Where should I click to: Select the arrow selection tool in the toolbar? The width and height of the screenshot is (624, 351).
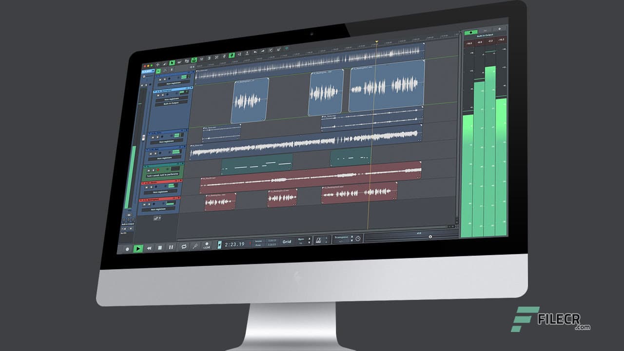click(172, 62)
